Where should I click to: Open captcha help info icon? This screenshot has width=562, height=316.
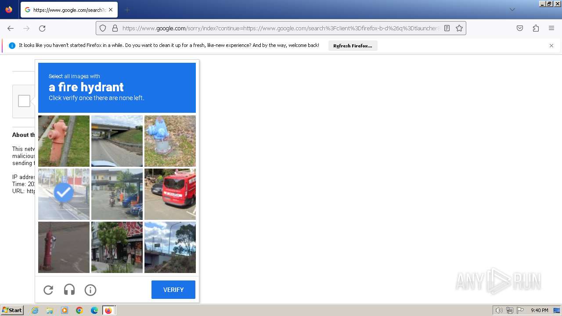pyautogui.click(x=90, y=290)
